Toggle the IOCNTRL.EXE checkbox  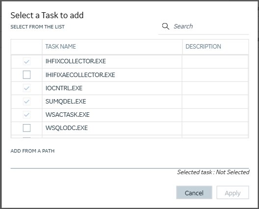tap(26, 88)
